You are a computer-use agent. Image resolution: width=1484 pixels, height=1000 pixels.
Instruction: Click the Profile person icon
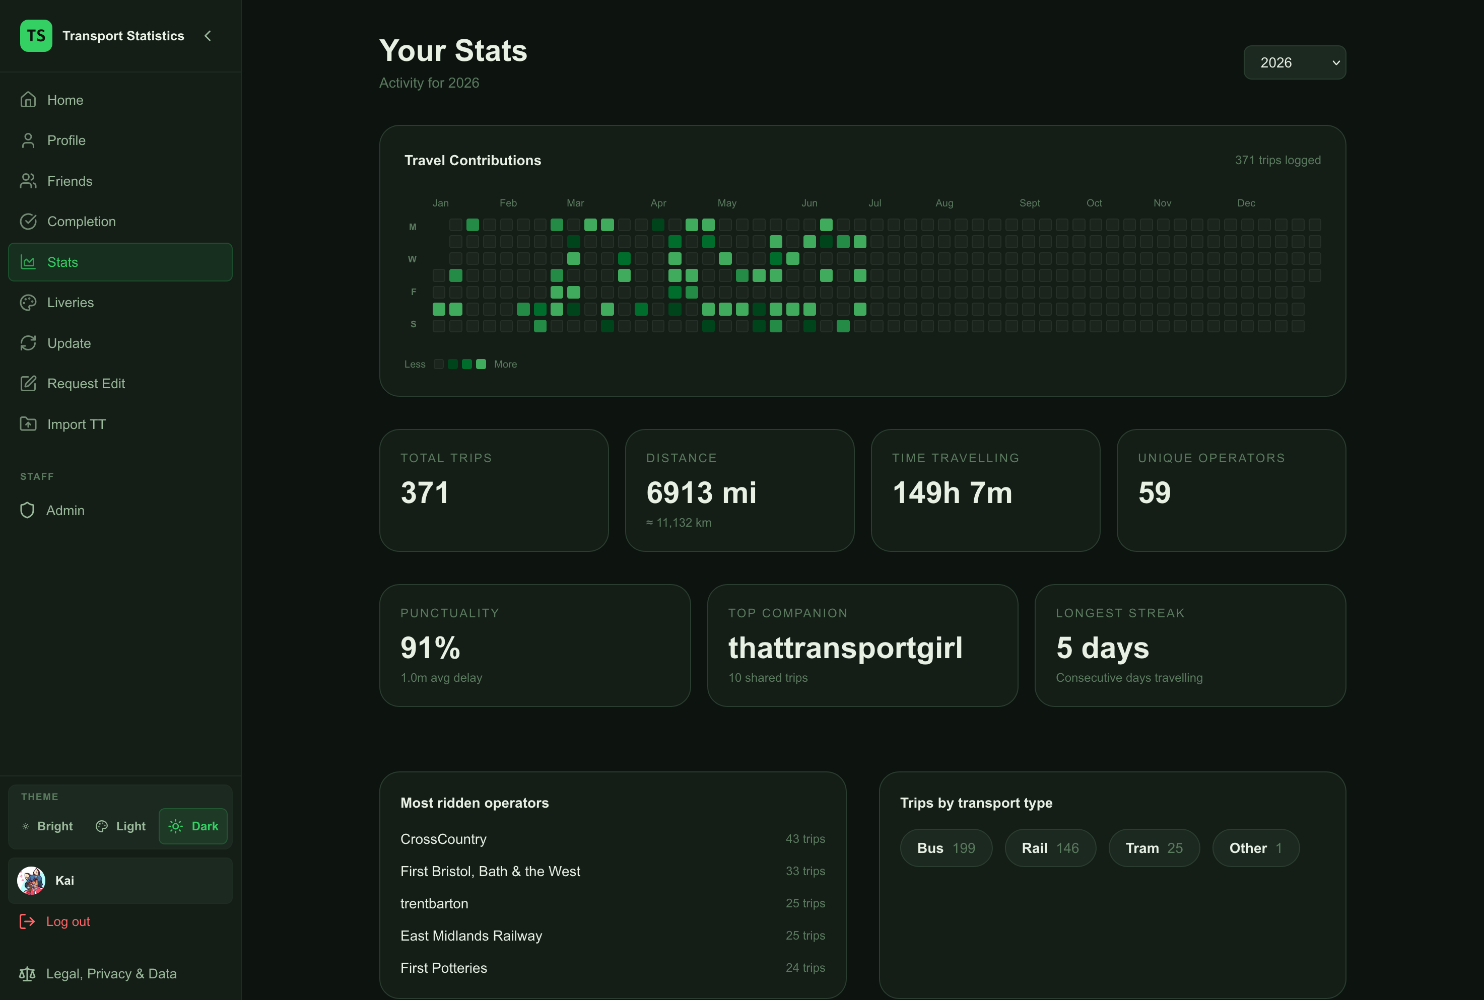pos(28,140)
